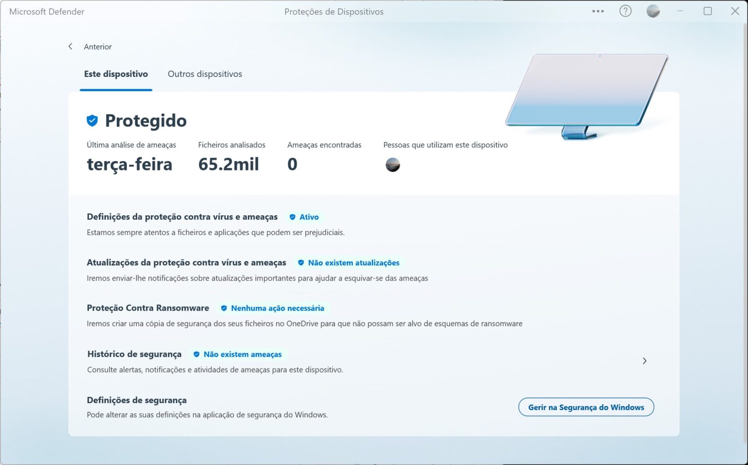Click the back arrow next to Anterior

click(x=71, y=46)
